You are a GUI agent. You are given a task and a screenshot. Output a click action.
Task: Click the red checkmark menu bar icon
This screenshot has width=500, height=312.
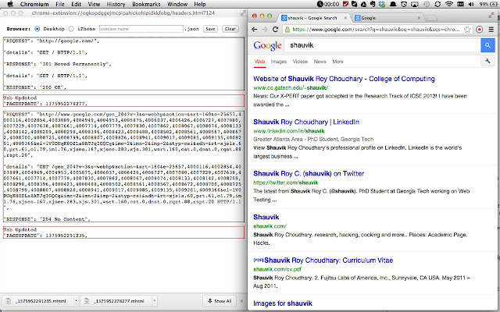pos(345,4)
